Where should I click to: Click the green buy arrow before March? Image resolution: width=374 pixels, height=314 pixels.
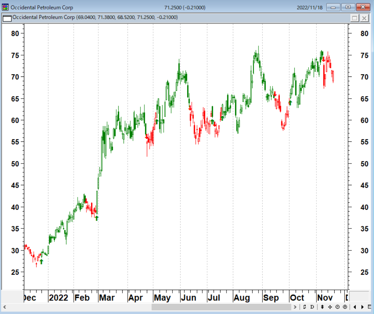(97, 218)
